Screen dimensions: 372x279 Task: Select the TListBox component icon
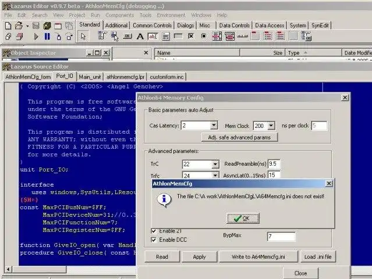tap(217, 36)
